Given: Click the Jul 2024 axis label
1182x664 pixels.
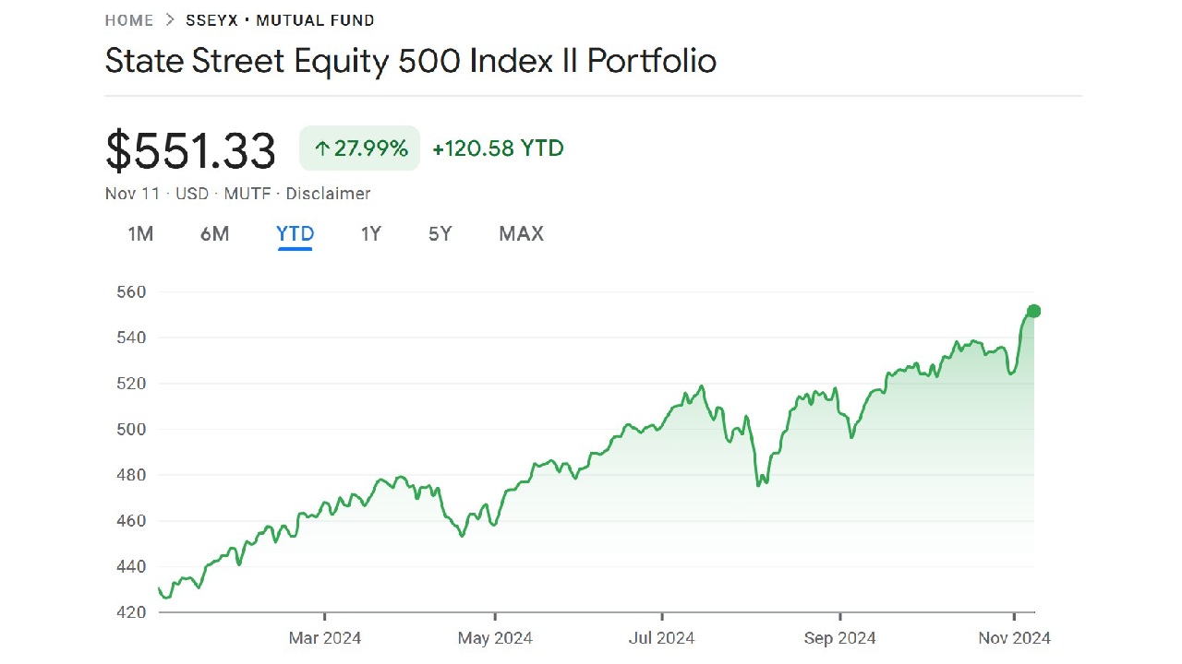Looking at the screenshot, I should 661,638.
